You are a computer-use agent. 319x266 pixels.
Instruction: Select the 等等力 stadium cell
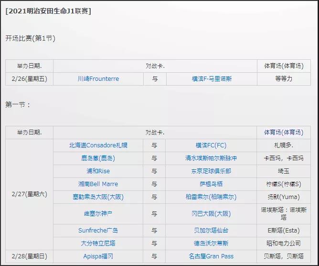[x=284, y=78]
